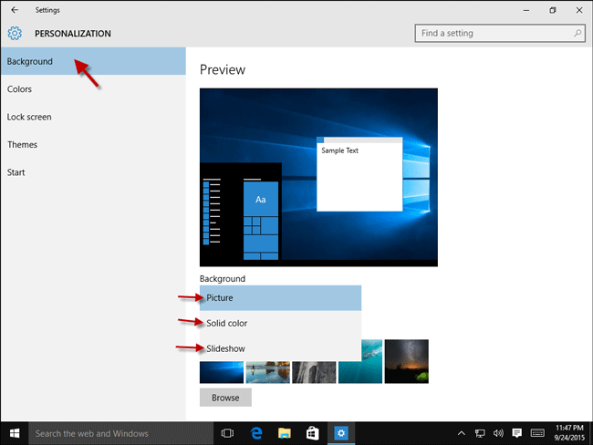Open the Action Center notification icon
This screenshot has height=445, width=593.
[x=516, y=433]
